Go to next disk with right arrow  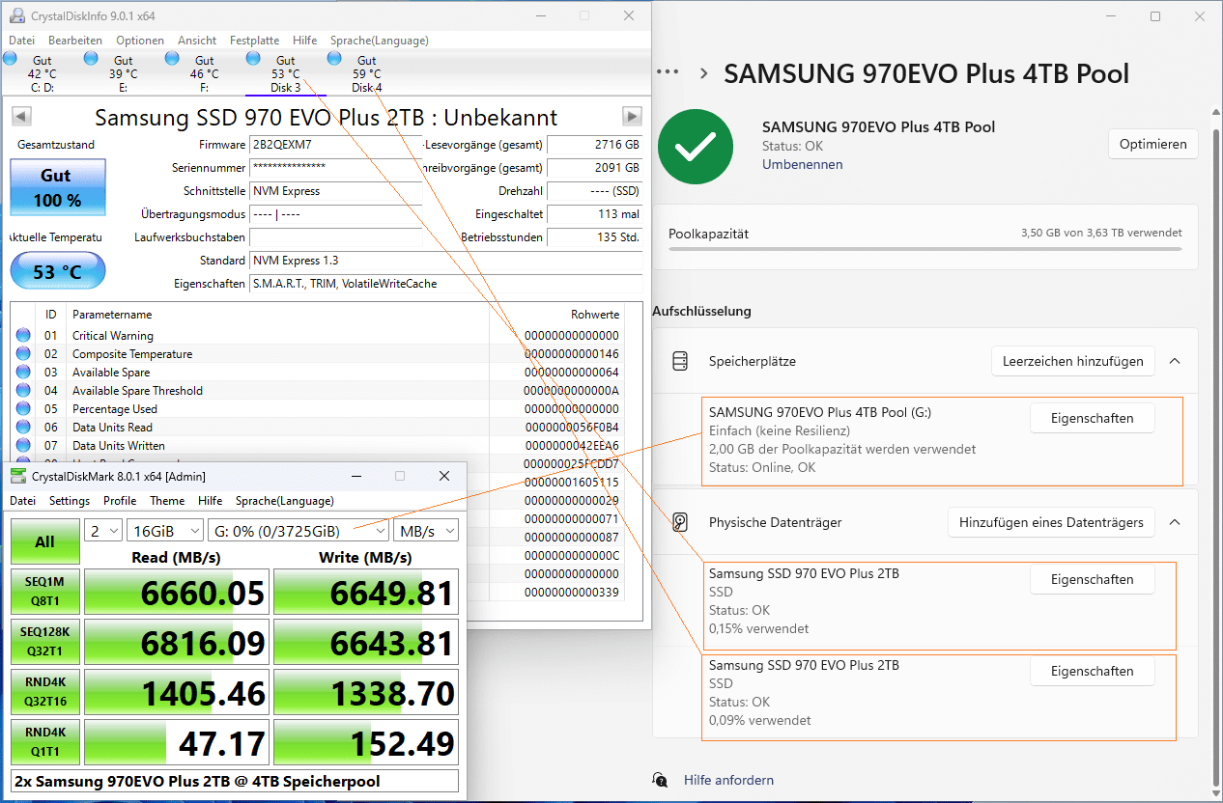tap(632, 117)
